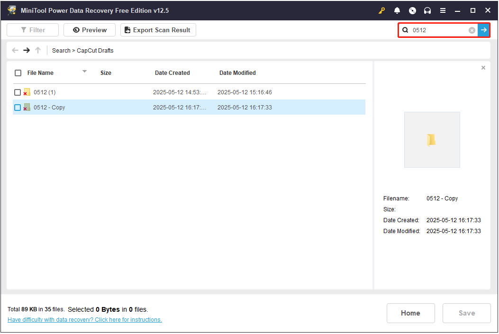Screen dimensions: 499x334
Task: Close the preview panel
Action: click(x=483, y=68)
